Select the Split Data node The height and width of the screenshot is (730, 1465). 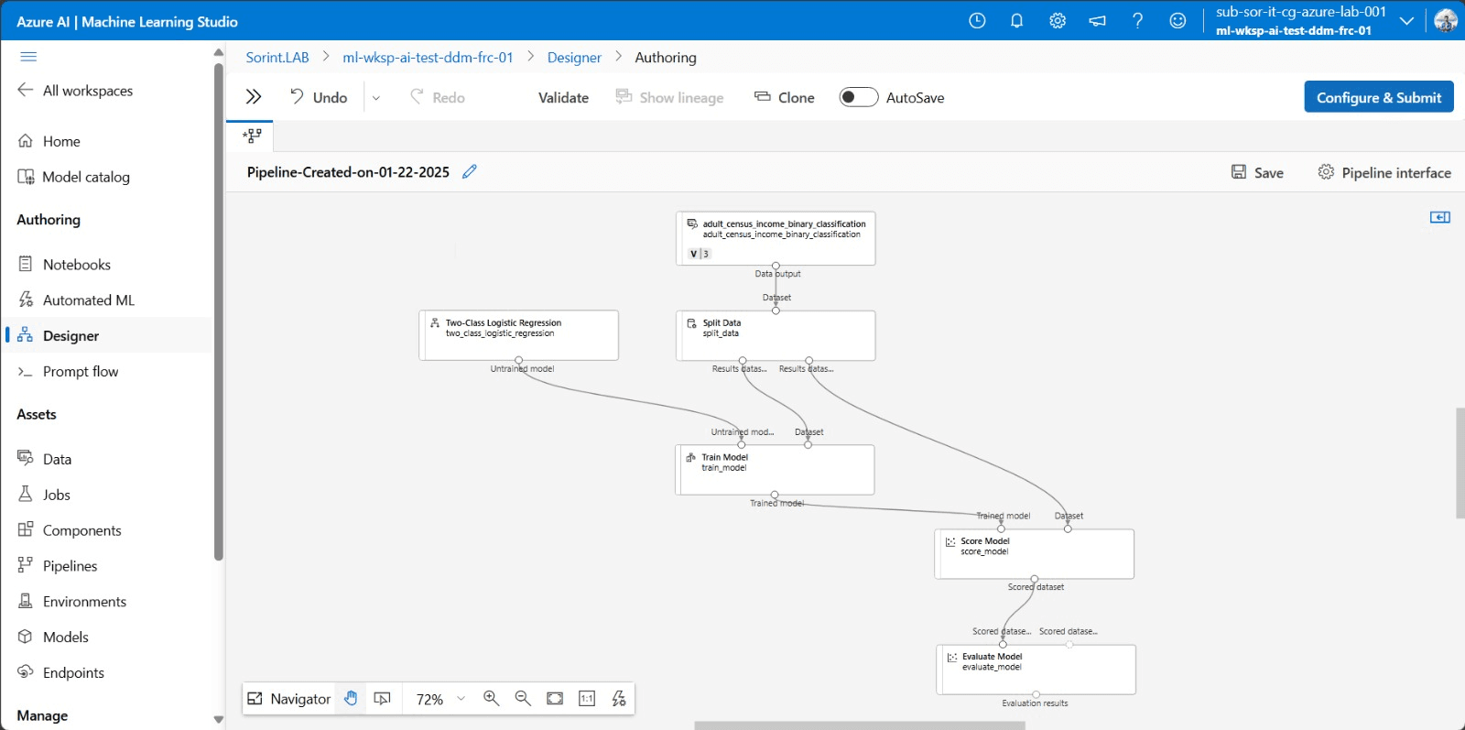[x=776, y=335]
